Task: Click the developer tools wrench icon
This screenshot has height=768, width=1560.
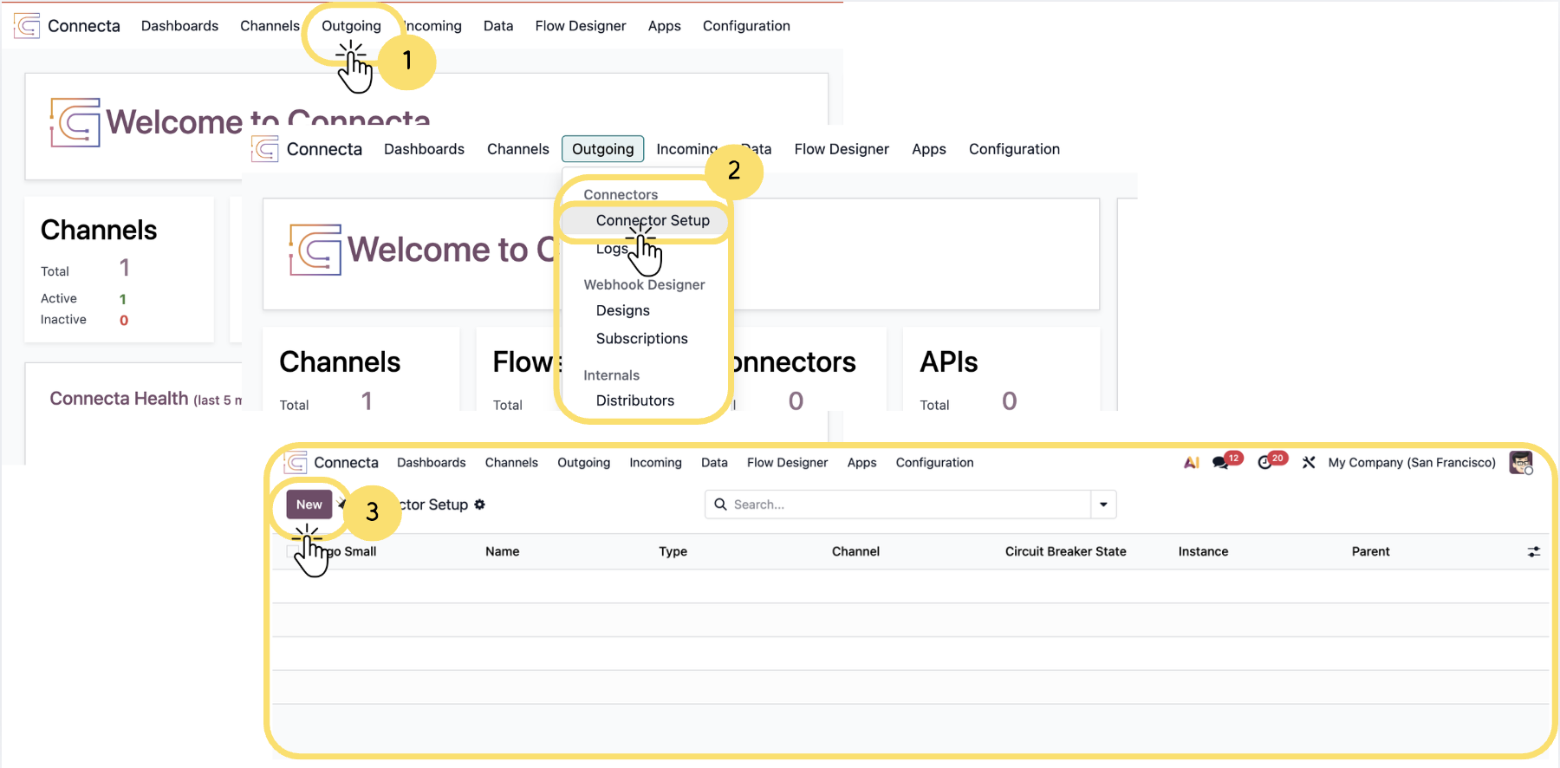Action: tap(1309, 463)
